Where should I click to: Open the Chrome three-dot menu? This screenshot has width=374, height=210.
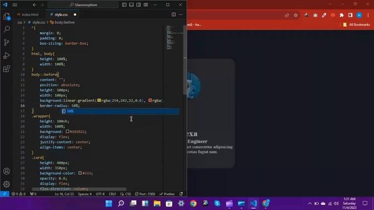(368, 15)
